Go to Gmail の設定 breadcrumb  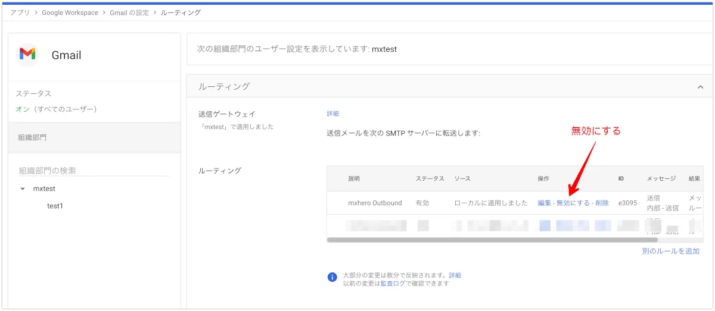pyautogui.click(x=129, y=12)
